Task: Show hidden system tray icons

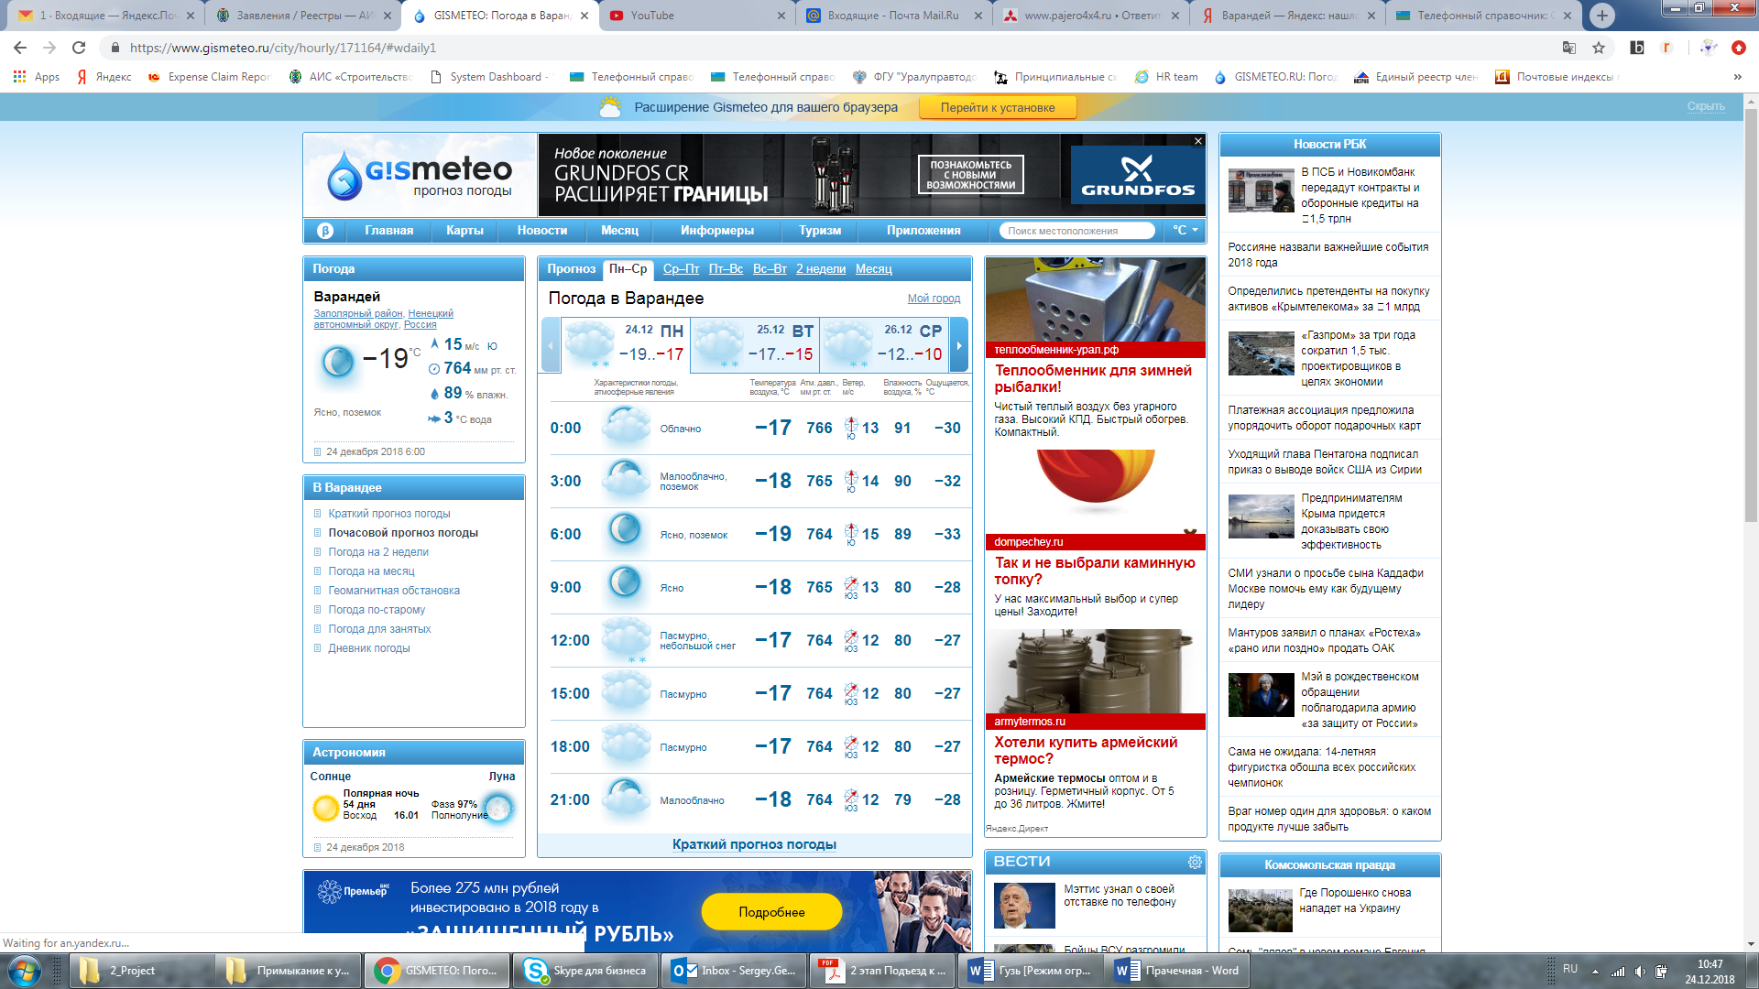Action: [1595, 971]
